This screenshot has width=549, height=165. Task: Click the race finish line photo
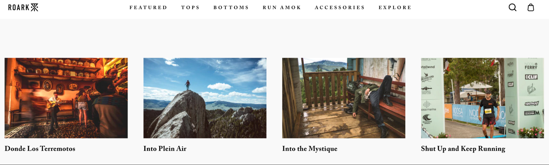point(482,98)
